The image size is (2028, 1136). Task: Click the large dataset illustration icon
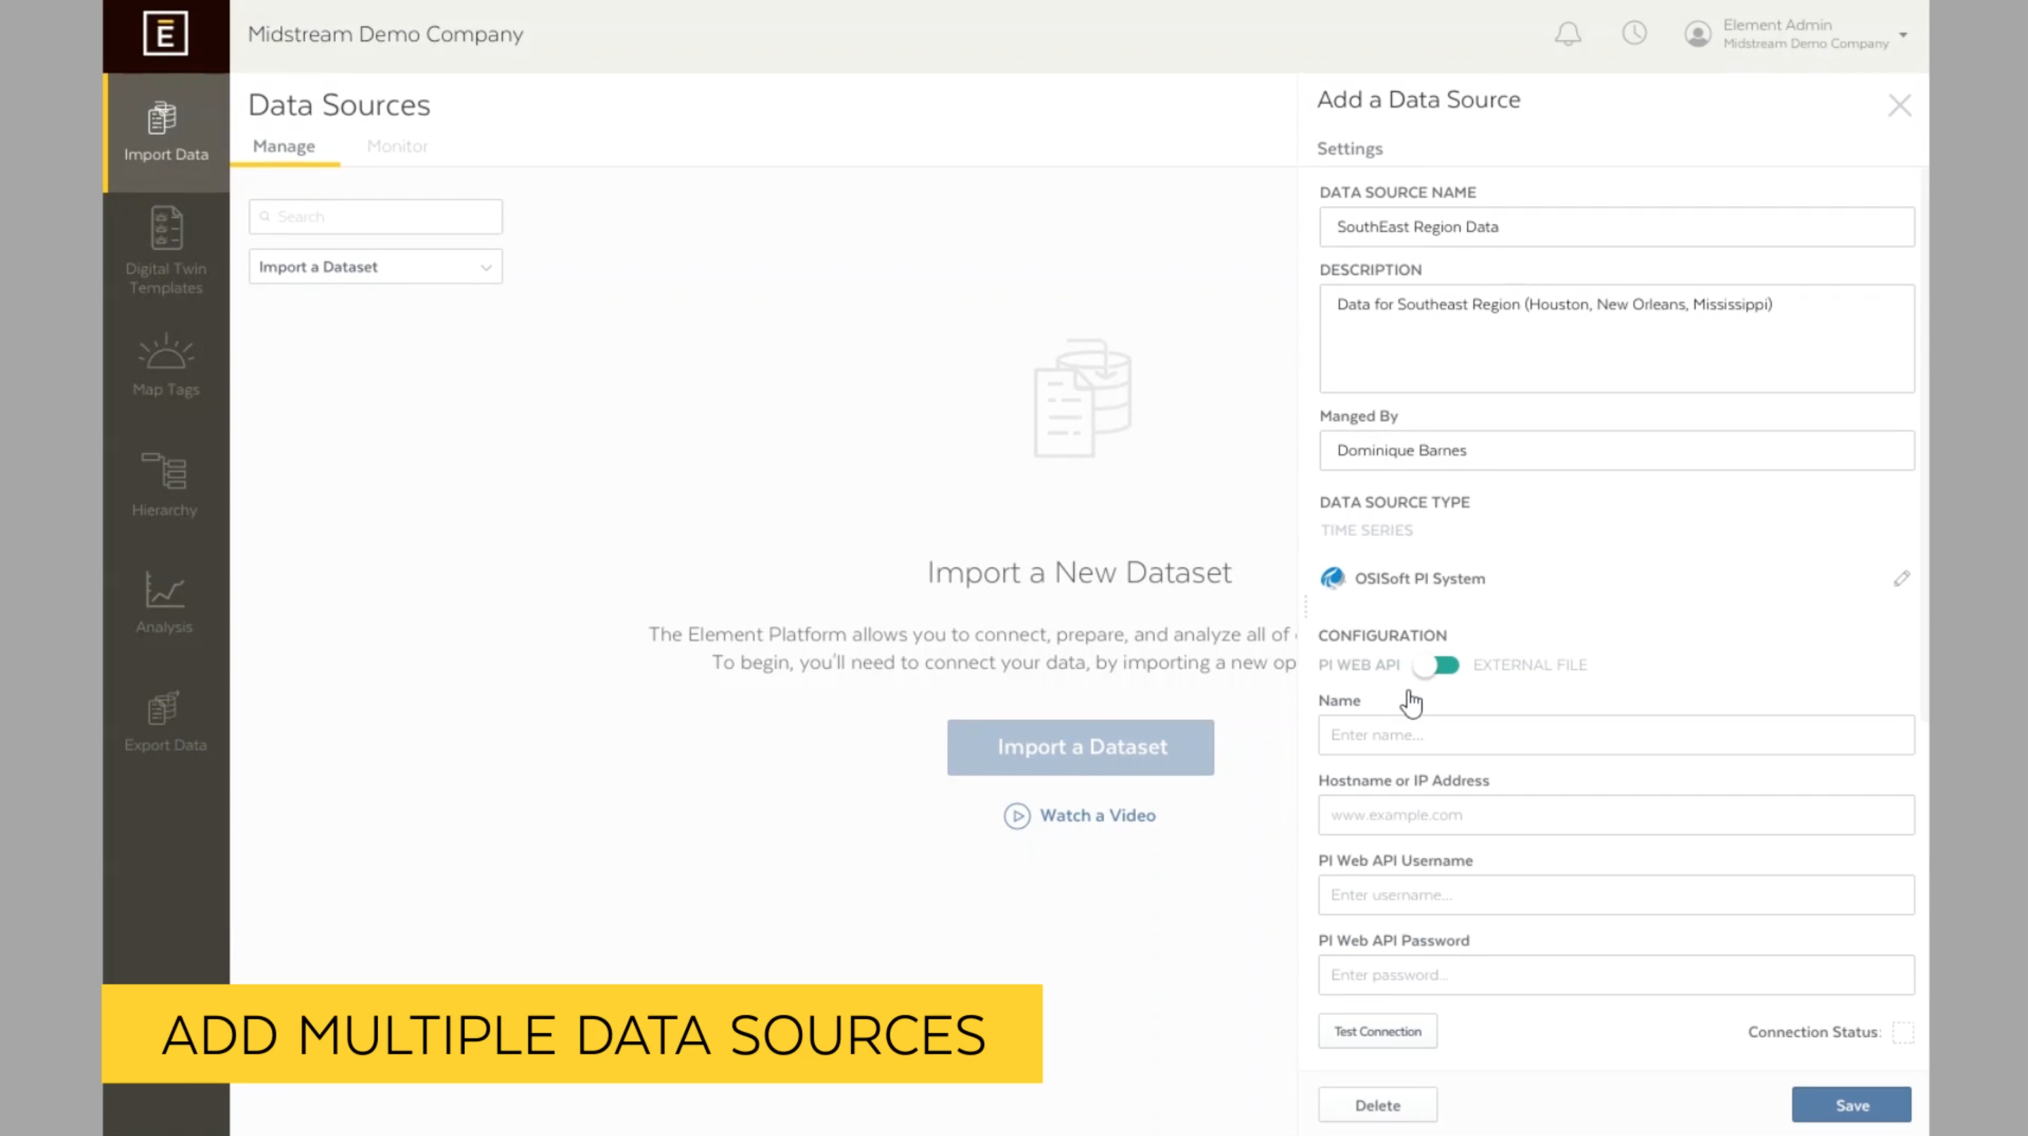[x=1082, y=397]
